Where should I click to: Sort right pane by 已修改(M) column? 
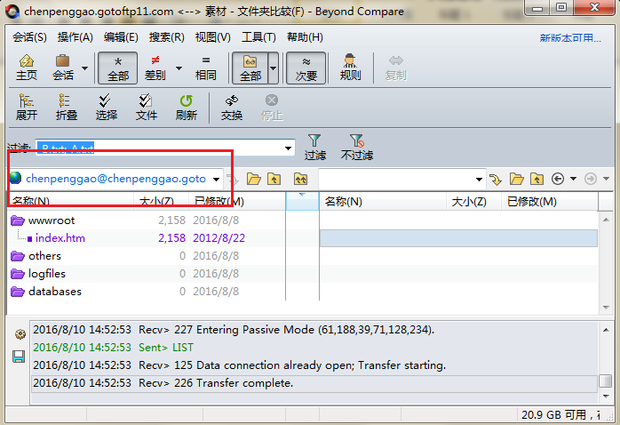[x=550, y=202]
